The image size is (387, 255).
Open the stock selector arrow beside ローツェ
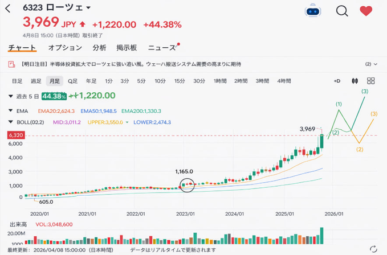(x=88, y=7)
